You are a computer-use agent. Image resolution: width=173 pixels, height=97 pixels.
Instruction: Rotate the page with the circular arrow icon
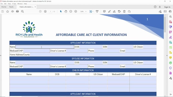coord(129,11)
